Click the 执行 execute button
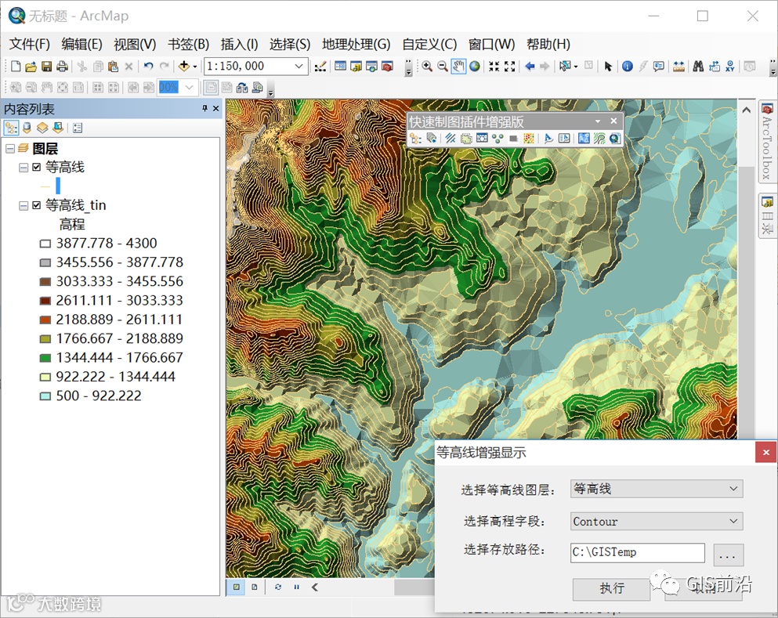This screenshot has width=778, height=618. pos(612,588)
